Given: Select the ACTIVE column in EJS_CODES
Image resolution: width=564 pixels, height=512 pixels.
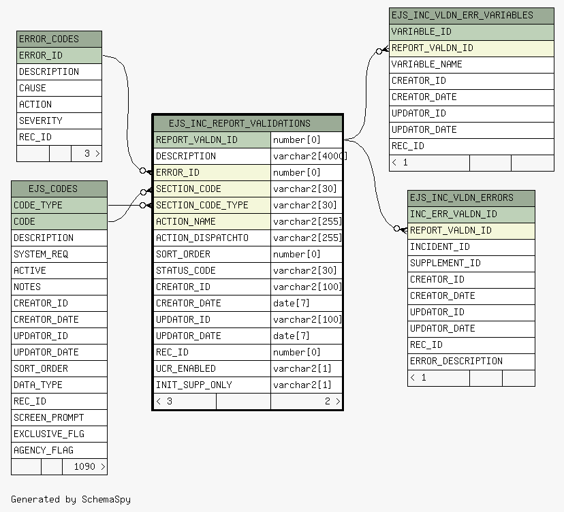Looking at the screenshot, I should (59, 270).
